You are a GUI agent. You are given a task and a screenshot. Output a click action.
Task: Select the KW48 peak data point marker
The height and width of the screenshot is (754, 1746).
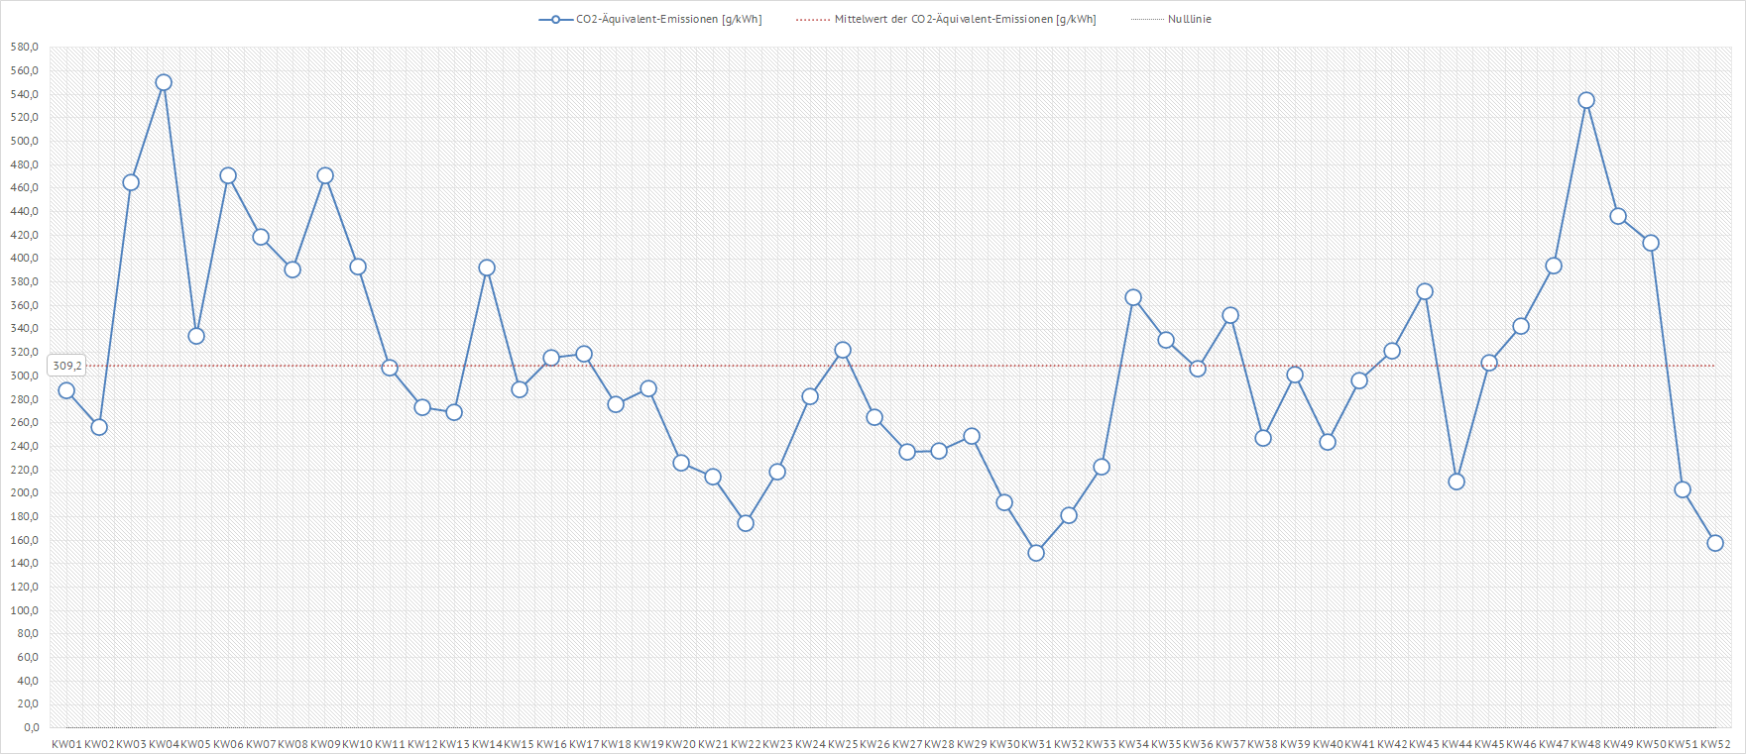(x=1586, y=100)
